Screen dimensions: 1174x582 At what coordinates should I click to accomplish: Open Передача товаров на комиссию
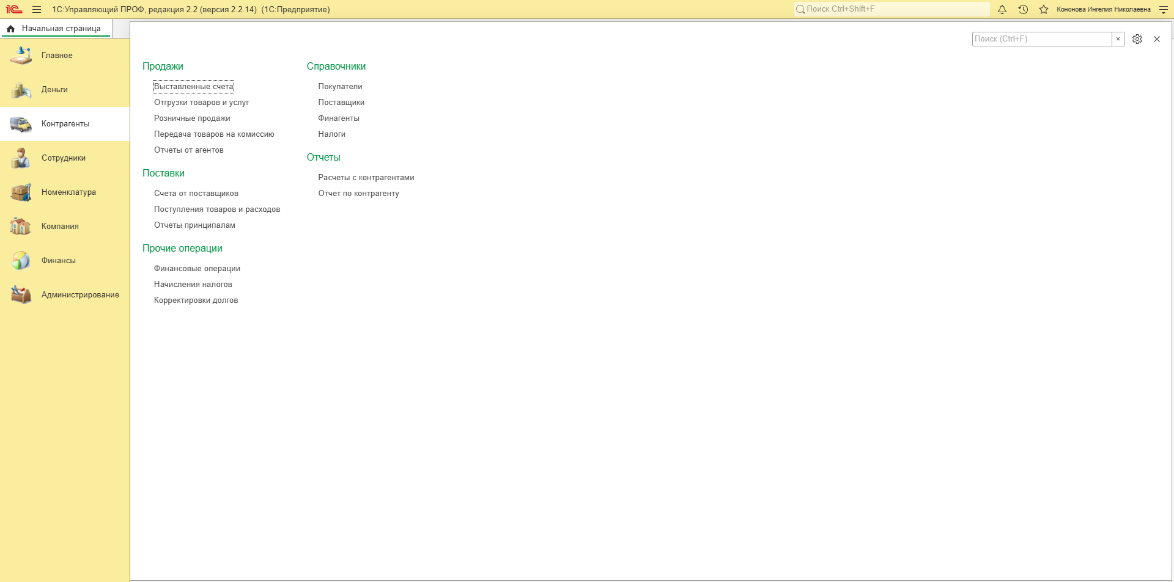[x=214, y=134]
